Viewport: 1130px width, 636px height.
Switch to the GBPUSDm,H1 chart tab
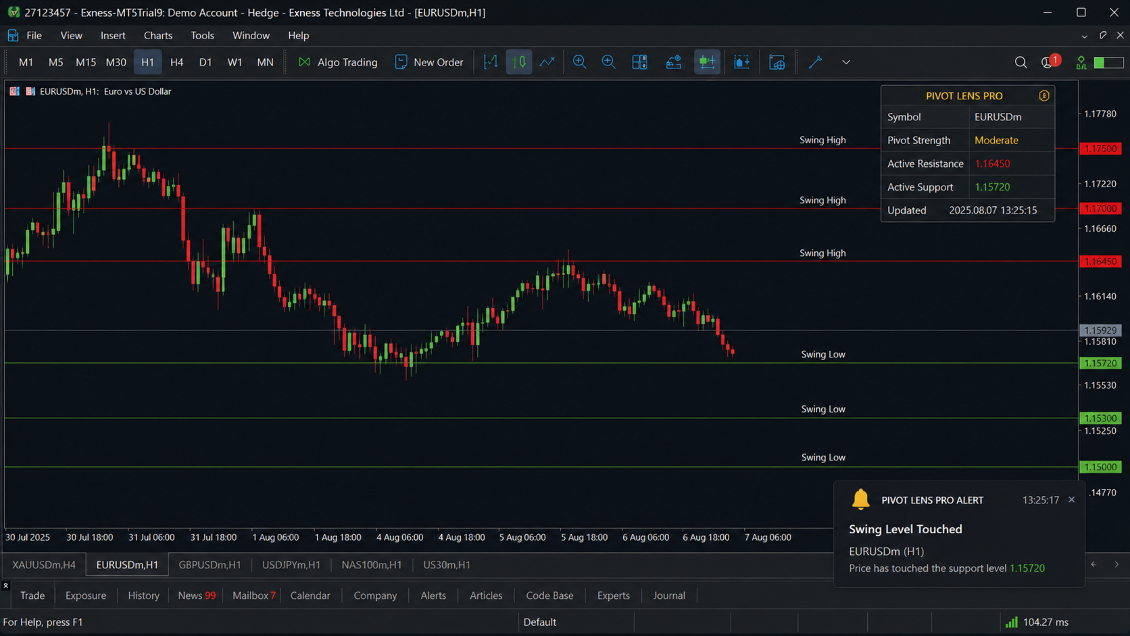(210, 564)
